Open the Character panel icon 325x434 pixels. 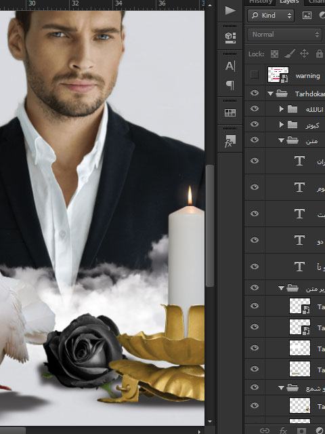click(230, 66)
